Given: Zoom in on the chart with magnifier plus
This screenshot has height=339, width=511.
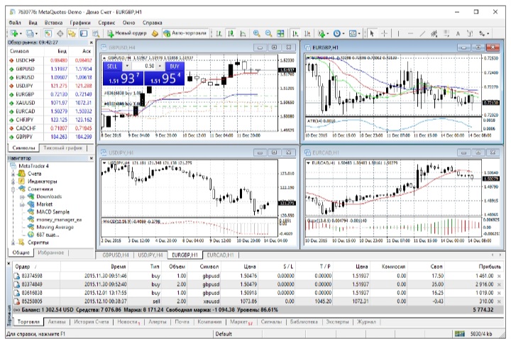Looking at the screenshot, I should coord(256,33).
